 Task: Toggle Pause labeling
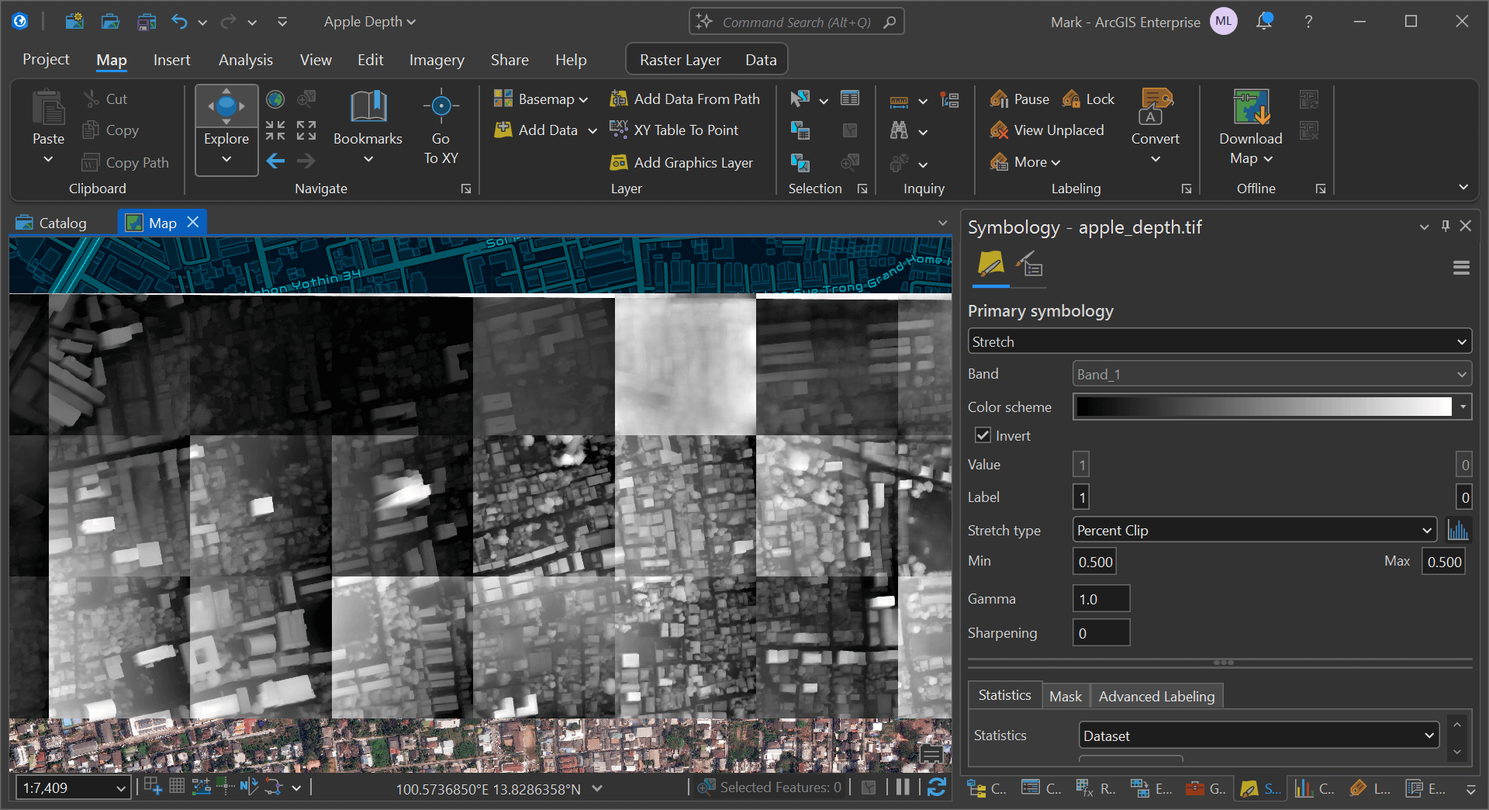click(1020, 99)
